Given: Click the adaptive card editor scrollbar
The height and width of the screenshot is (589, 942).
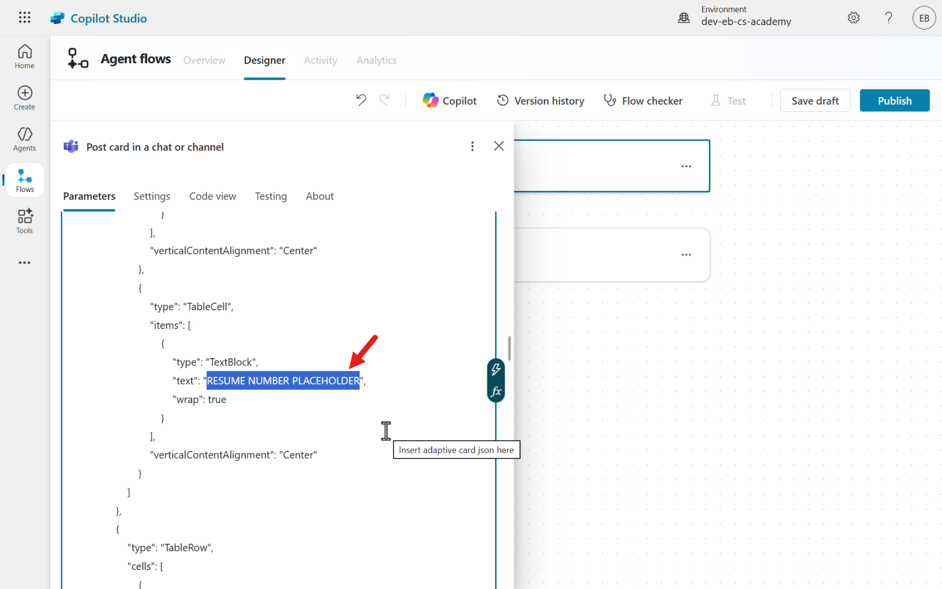Looking at the screenshot, I should pyautogui.click(x=509, y=348).
